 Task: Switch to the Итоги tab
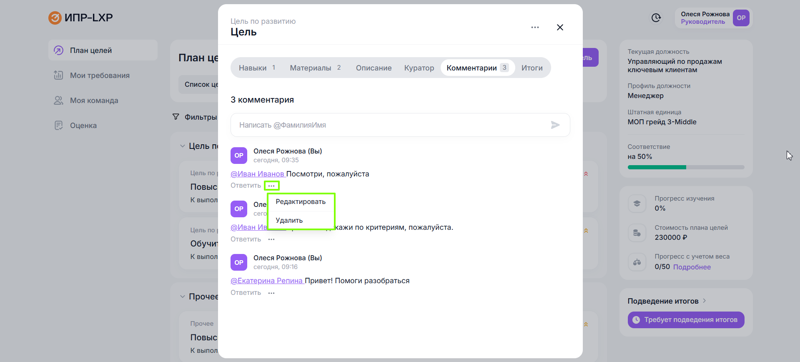pos(532,68)
